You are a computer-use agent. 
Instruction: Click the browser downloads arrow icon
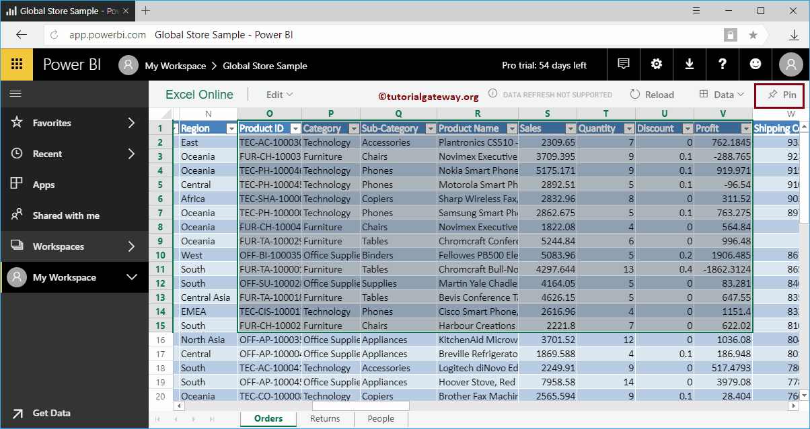(x=794, y=35)
